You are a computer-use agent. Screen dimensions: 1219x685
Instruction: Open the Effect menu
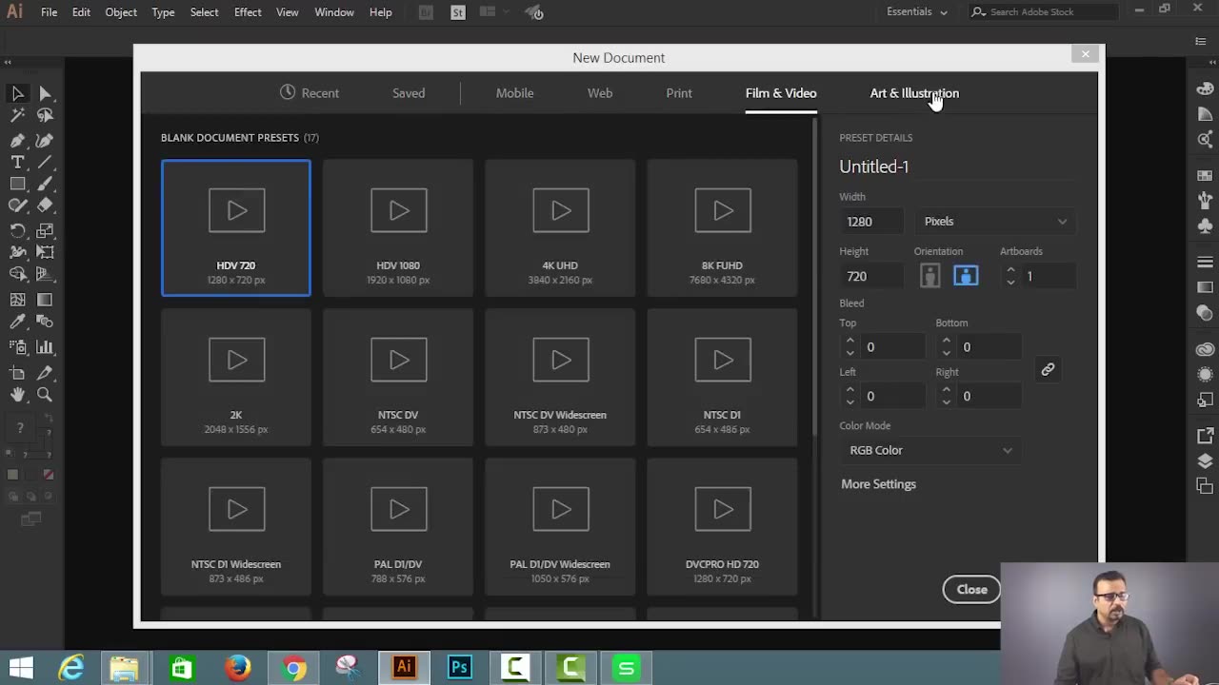[248, 12]
